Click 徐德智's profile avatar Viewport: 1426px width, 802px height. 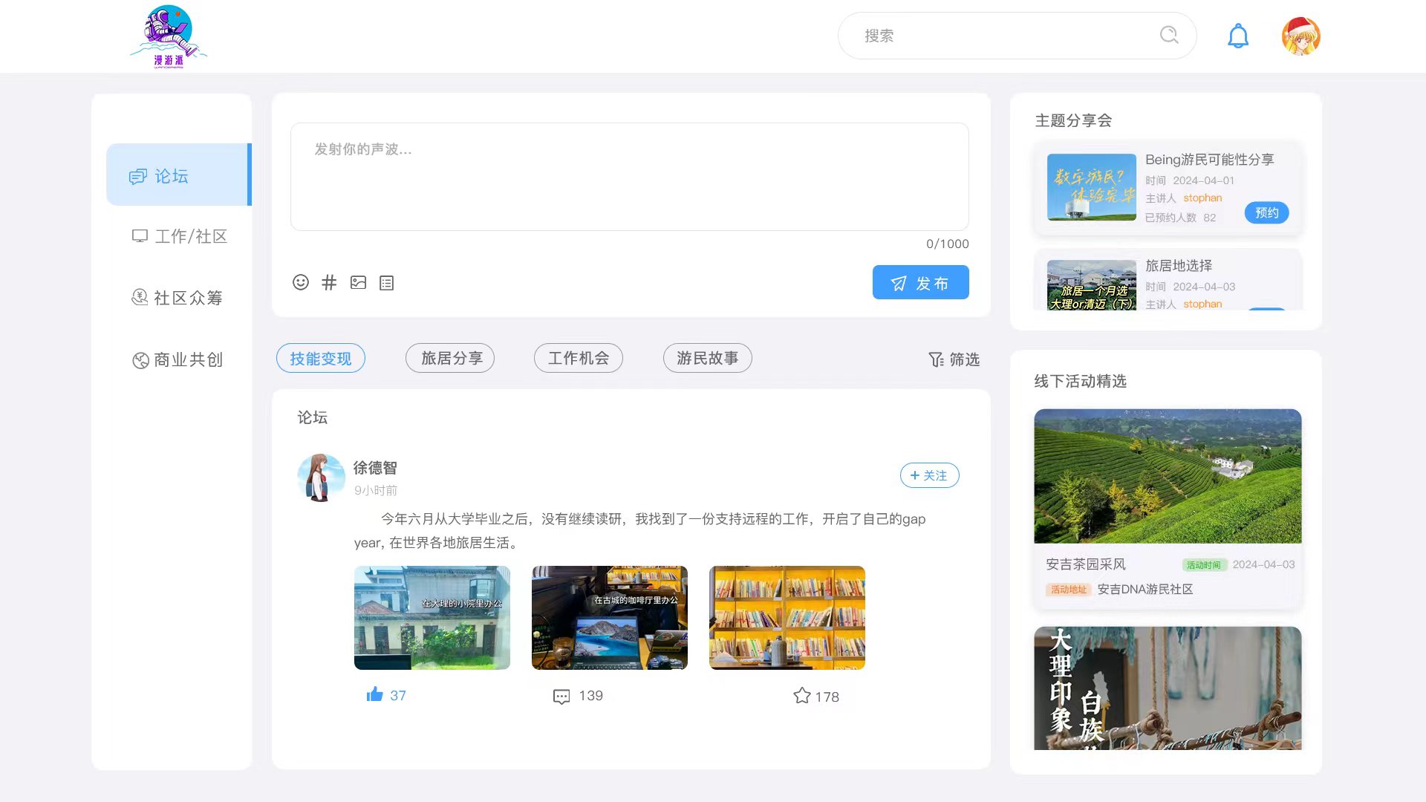pos(322,477)
